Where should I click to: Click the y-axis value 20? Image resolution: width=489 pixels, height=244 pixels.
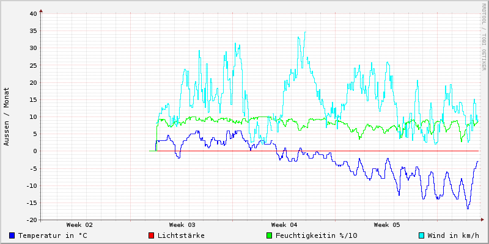[34, 82]
